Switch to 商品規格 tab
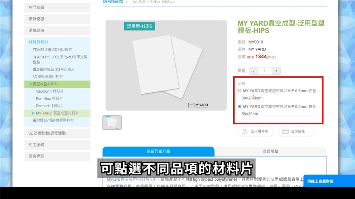Image resolution: width=355 pixels, height=199 pixels. pos(270,151)
